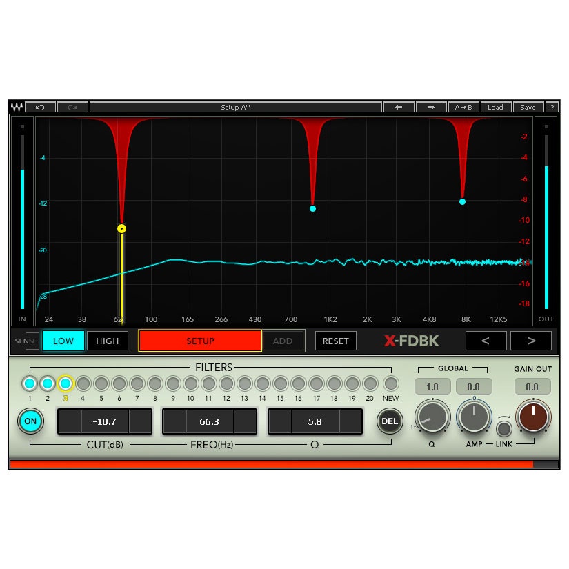This screenshot has height=569, width=569.
Task: Create a NEW filter
Action: (x=391, y=383)
